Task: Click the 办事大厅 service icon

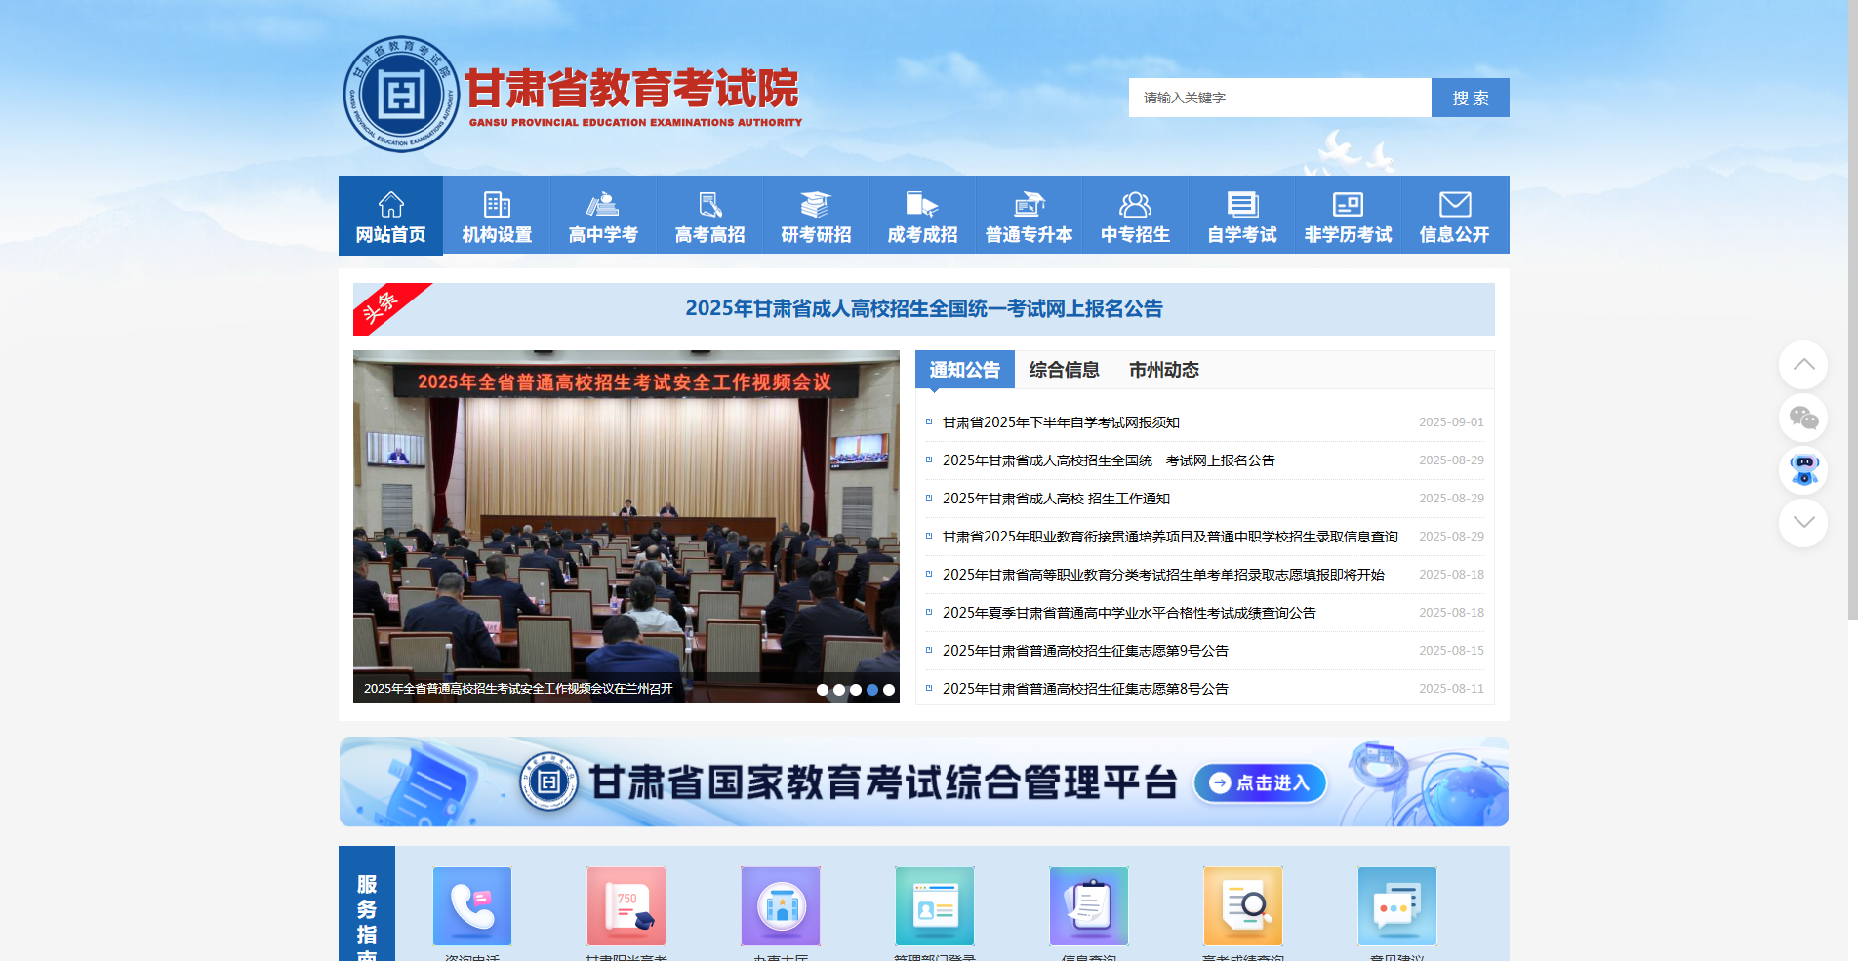Action: [x=780, y=906]
